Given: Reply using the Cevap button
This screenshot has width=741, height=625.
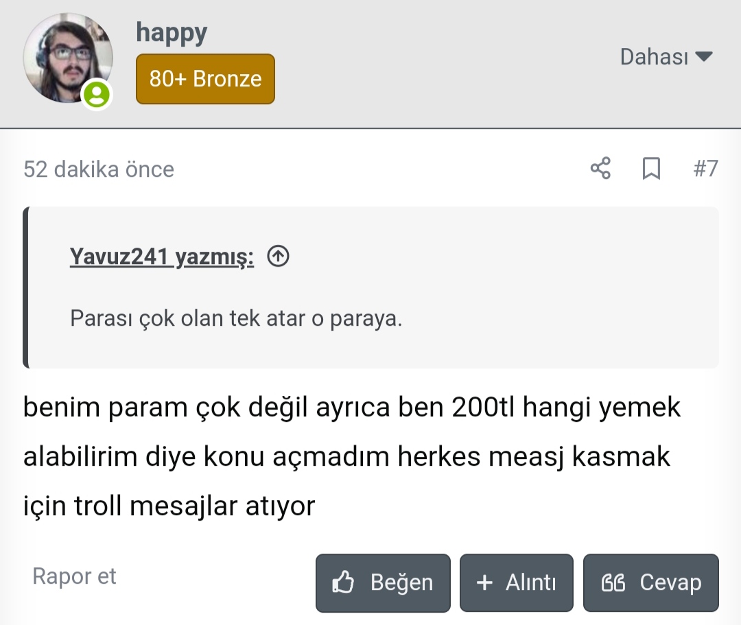Looking at the screenshot, I should coord(650,583).
